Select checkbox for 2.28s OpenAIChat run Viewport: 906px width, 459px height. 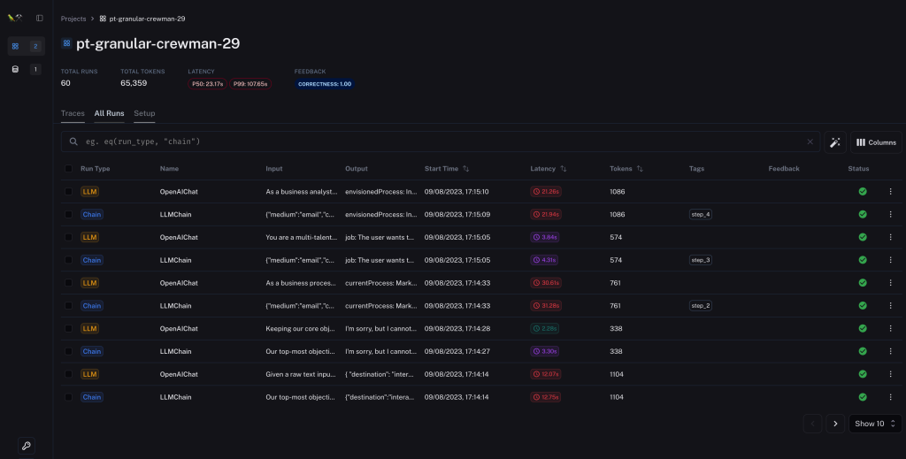pos(68,328)
